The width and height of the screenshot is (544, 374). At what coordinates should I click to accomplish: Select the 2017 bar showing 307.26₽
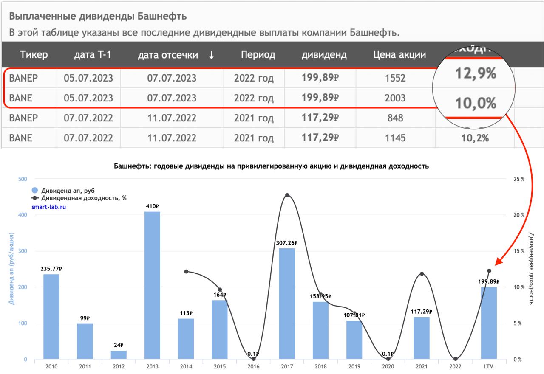287,304
